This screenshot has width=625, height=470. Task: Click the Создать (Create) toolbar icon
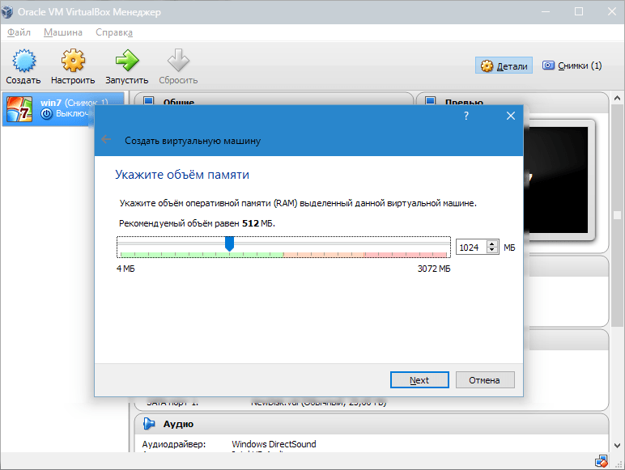point(23,62)
